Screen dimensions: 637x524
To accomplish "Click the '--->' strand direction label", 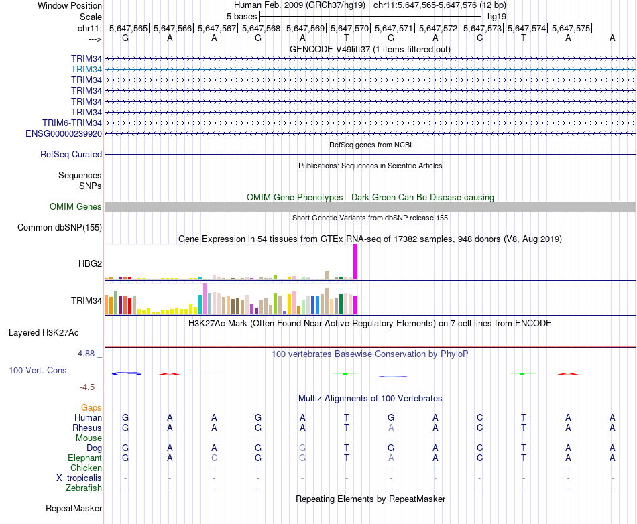I will (x=95, y=39).
